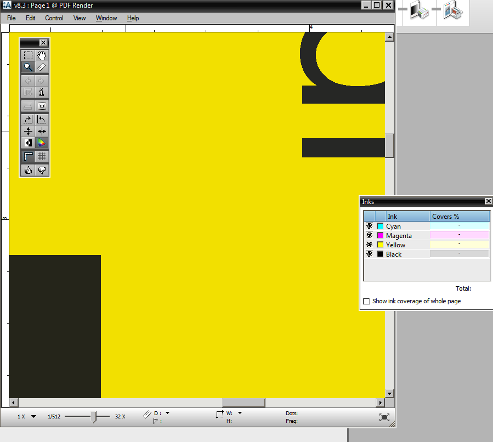This screenshot has width=493, height=442.
Task: Toggle the grid display icon
Action: [x=42, y=157]
